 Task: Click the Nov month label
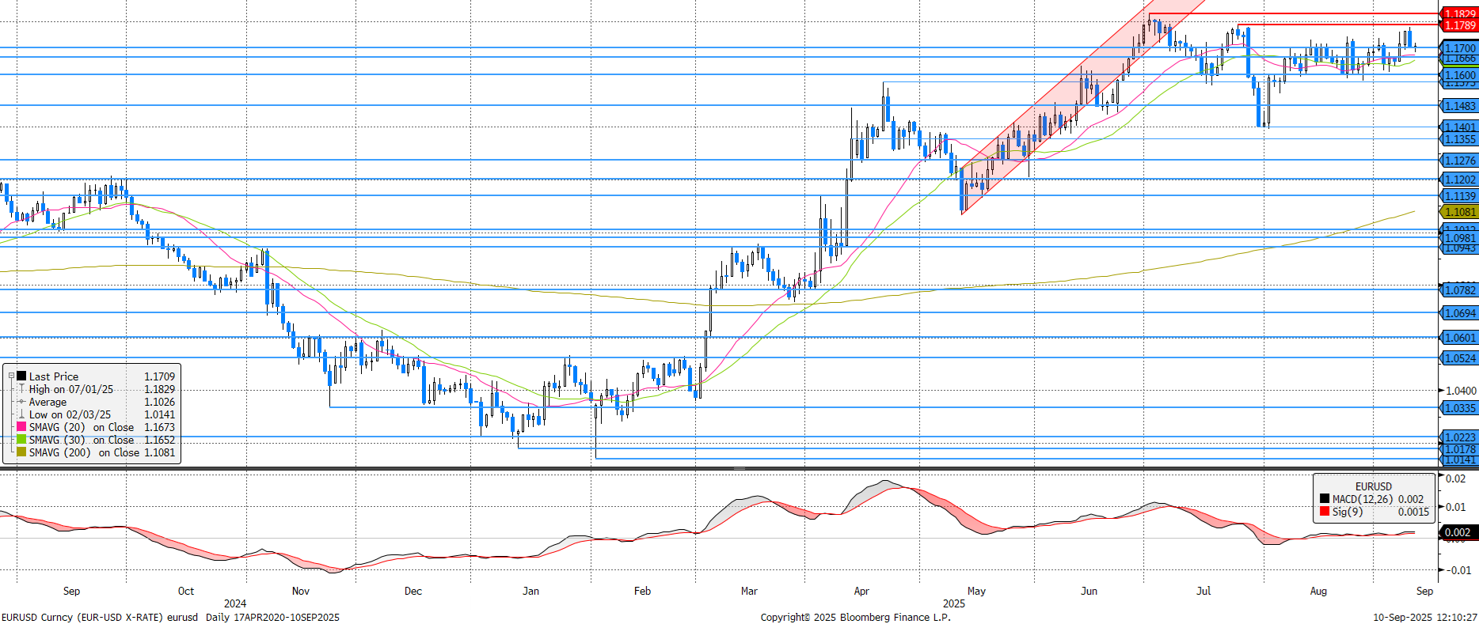[x=301, y=591]
